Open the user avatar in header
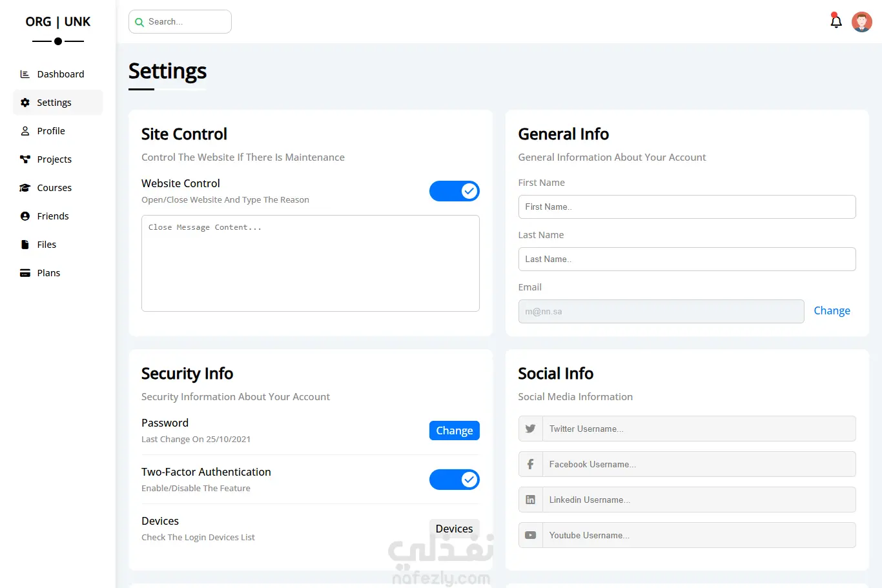This screenshot has width=882, height=588. pos(861,22)
